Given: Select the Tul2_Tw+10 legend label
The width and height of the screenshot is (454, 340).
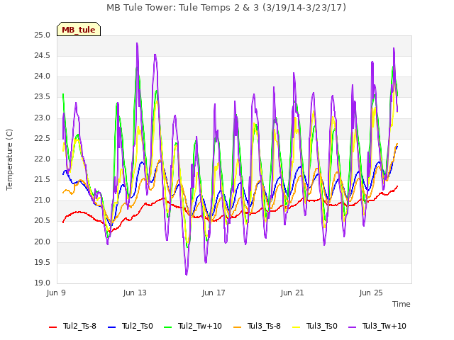Looking at the screenshot, I should coord(200,326).
